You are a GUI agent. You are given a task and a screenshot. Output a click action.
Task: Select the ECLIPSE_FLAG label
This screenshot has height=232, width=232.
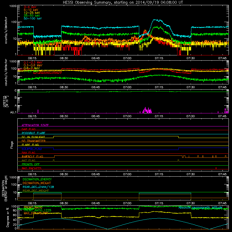click(x=32, y=149)
